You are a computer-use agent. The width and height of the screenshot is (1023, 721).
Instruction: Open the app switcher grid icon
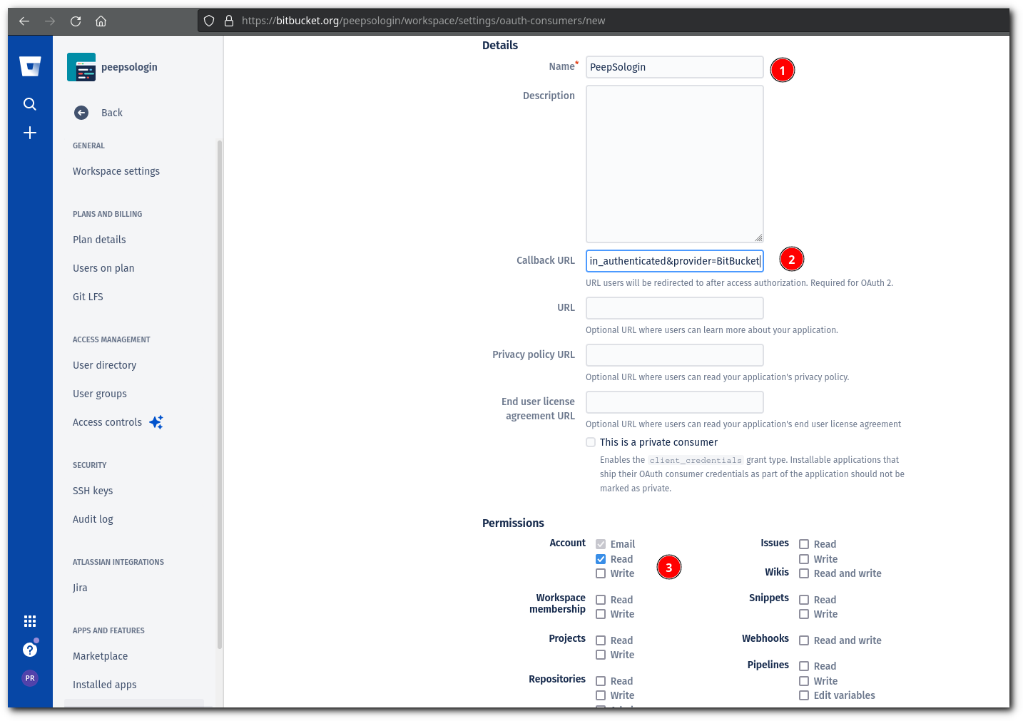[x=30, y=621]
